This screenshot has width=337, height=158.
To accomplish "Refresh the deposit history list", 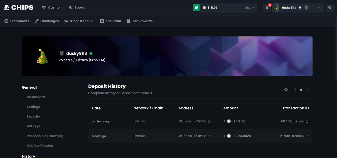I will (286, 90).
